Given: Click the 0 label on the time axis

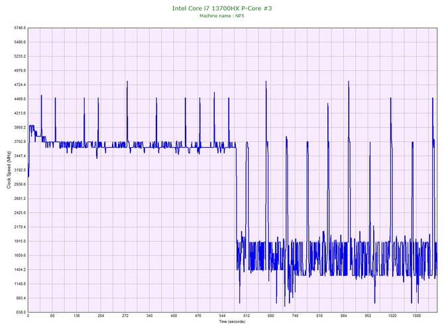Looking at the screenshot, I should pos(28,316).
